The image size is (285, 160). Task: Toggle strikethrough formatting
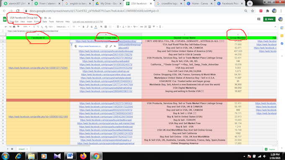coord(92,27)
